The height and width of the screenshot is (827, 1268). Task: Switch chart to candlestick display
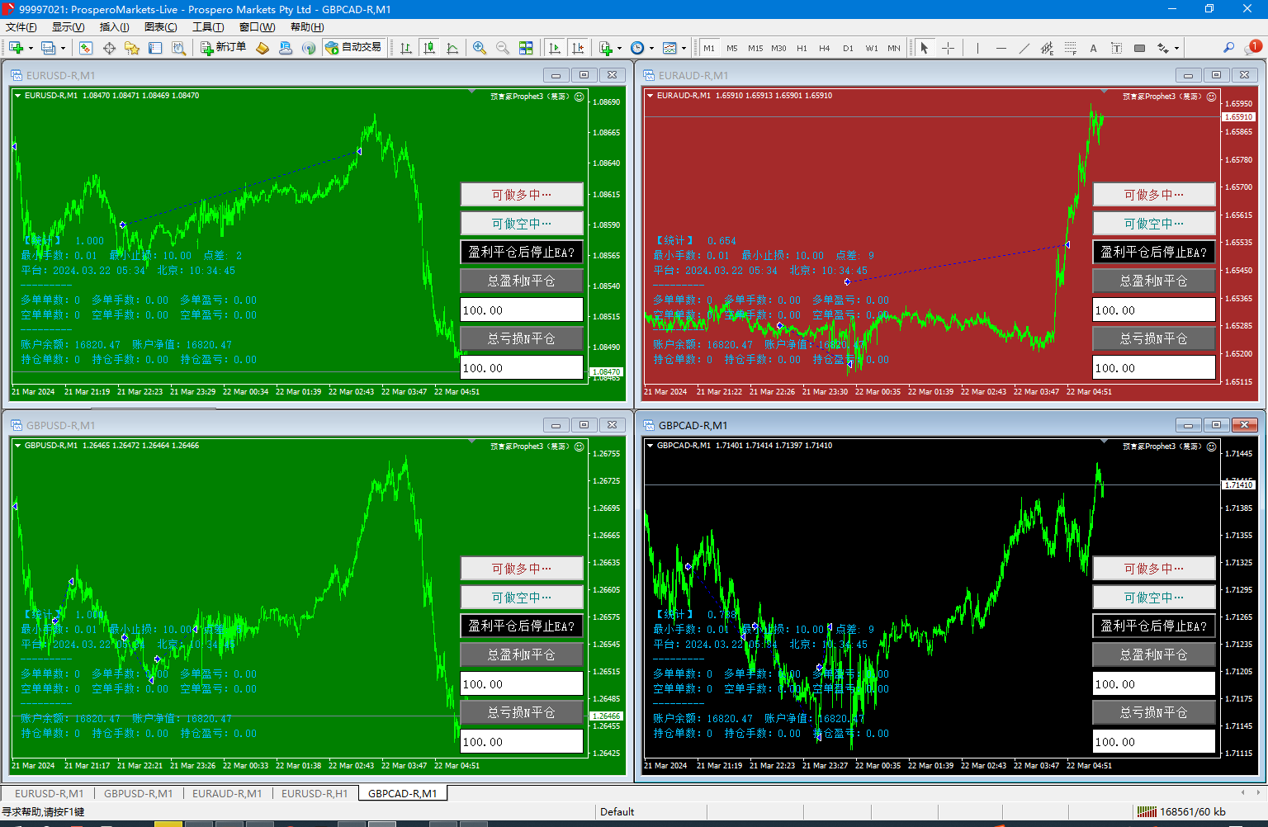pyautogui.click(x=429, y=48)
